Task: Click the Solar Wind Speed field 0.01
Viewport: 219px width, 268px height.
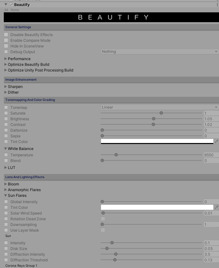Action: point(211,213)
